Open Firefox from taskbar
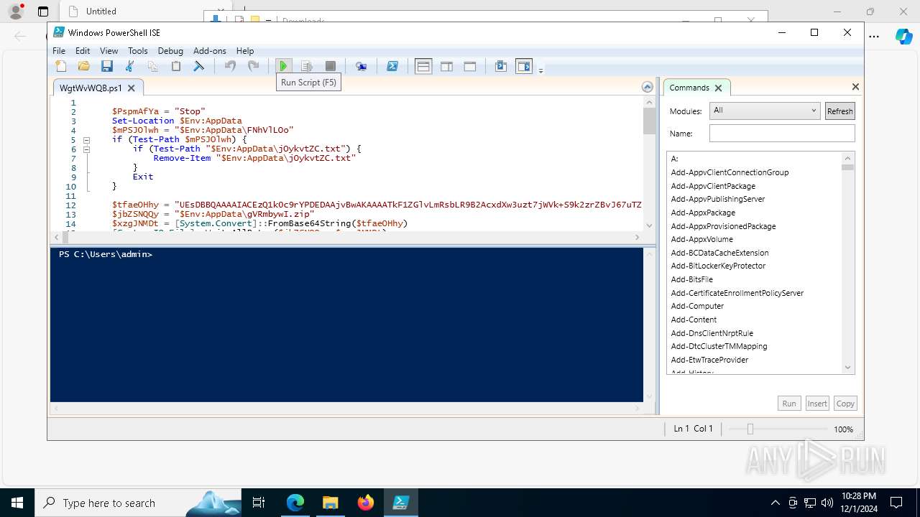 tap(366, 503)
